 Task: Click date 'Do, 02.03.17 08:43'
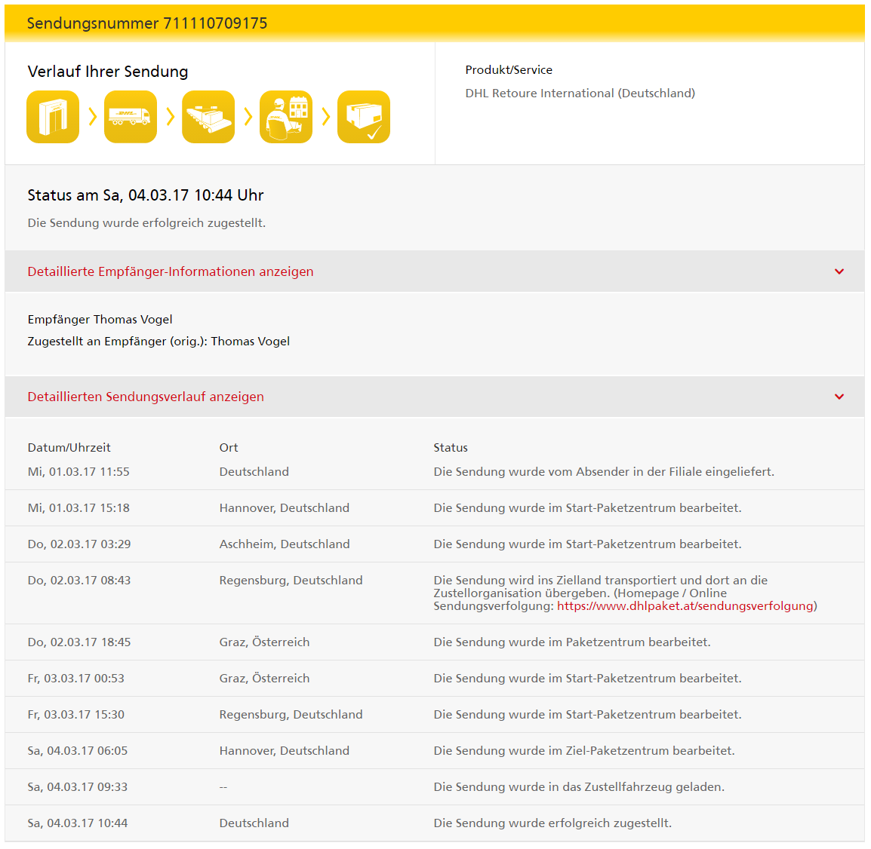pos(79,581)
